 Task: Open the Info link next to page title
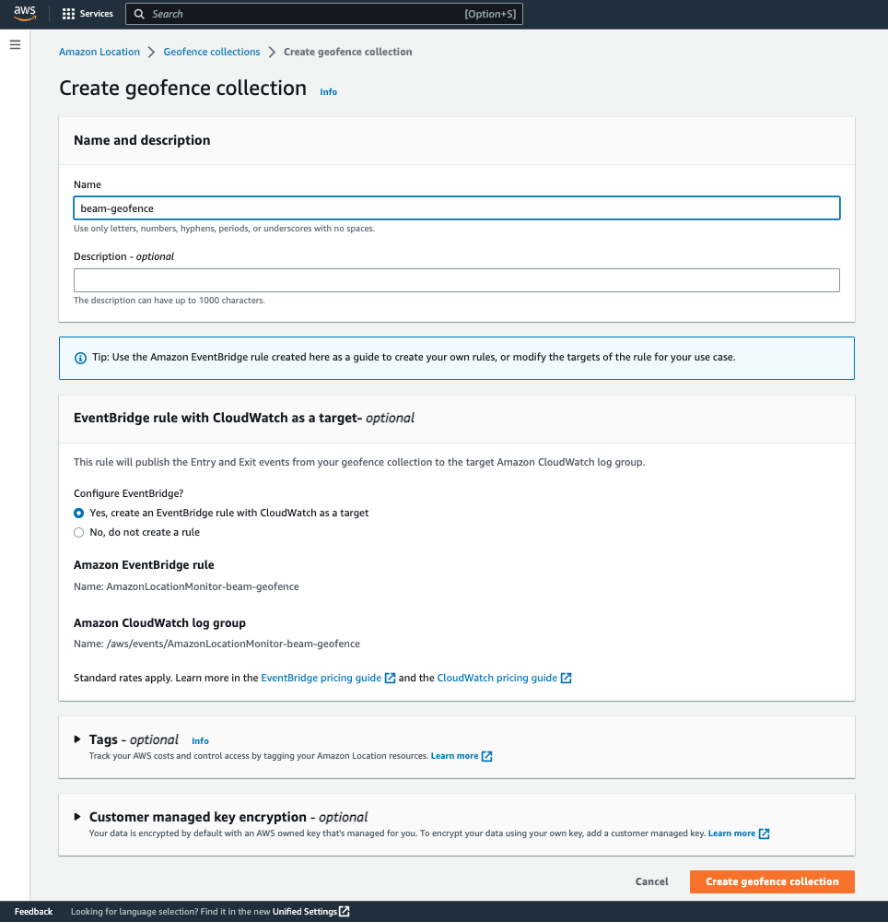click(328, 92)
